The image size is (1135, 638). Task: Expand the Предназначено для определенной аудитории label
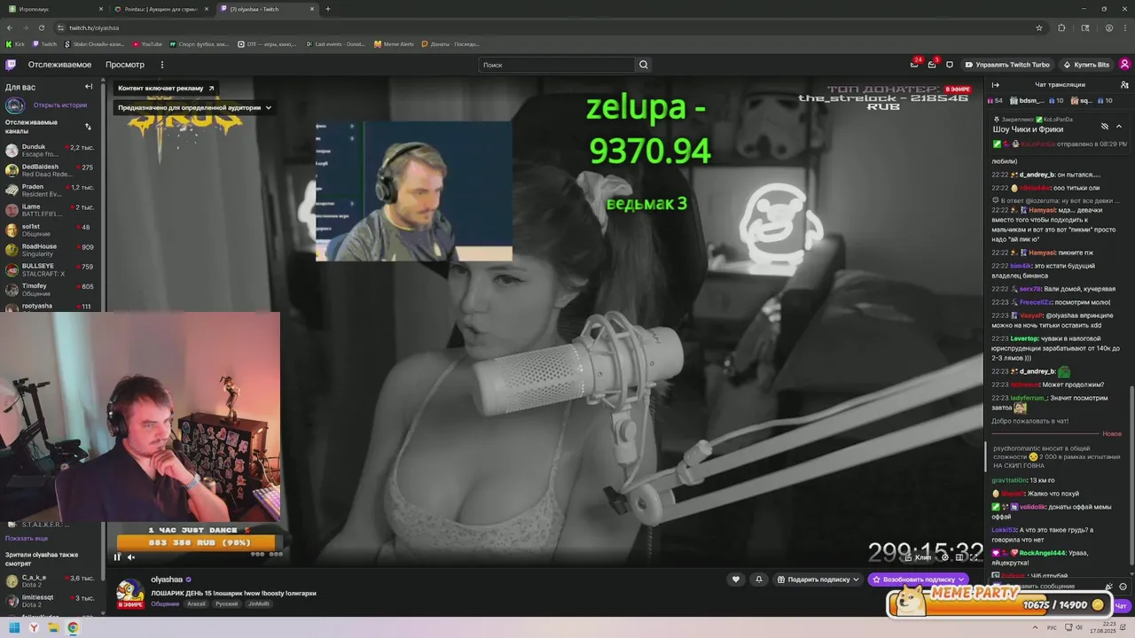[x=195, y=107]
